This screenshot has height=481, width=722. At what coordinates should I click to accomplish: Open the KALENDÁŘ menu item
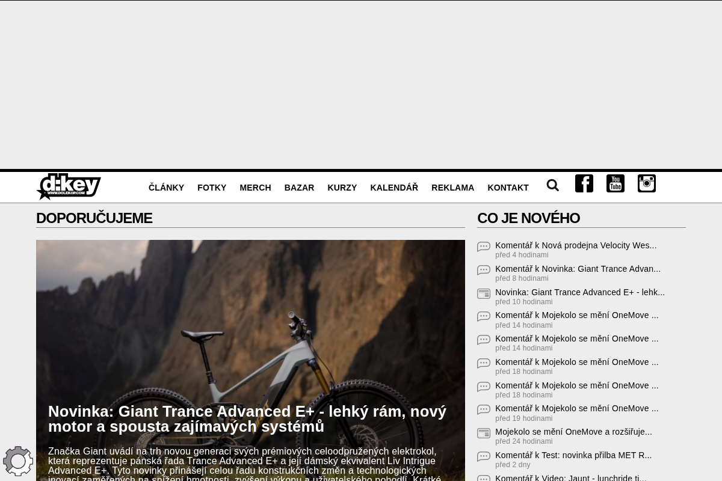coord(394,188)
